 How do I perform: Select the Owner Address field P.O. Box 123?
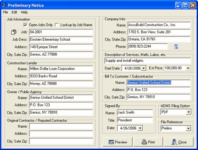tap(61, 105)
